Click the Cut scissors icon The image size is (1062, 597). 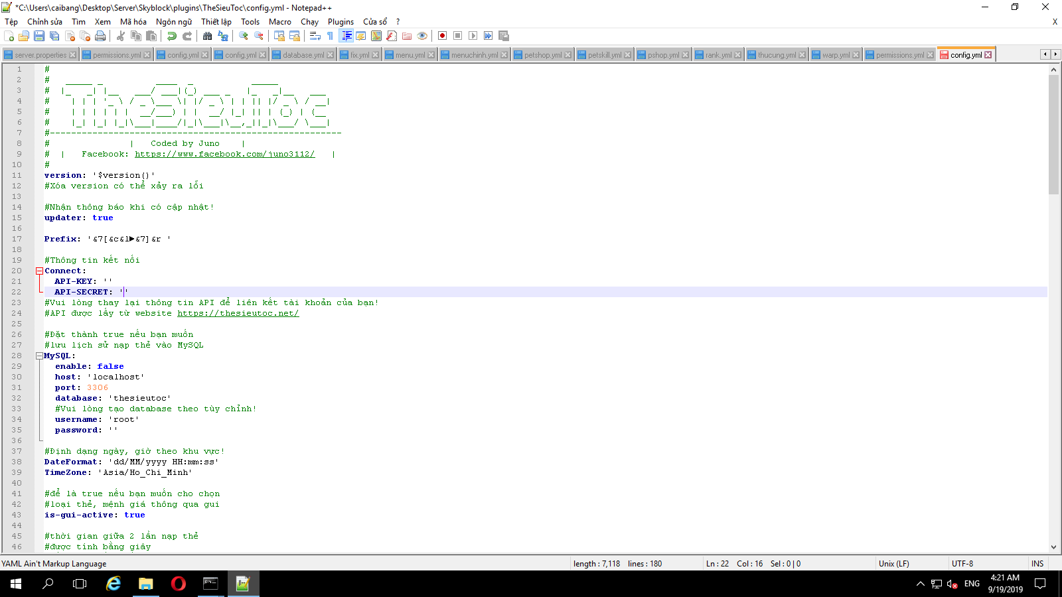tap(121, 36)
